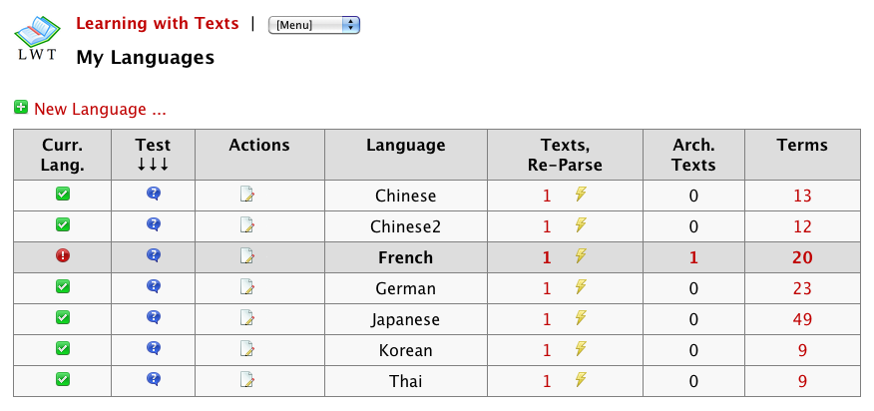Set Thai as current language via green checkmark
Viewport: 874px width, 411px height.
(x=62, y=379)
